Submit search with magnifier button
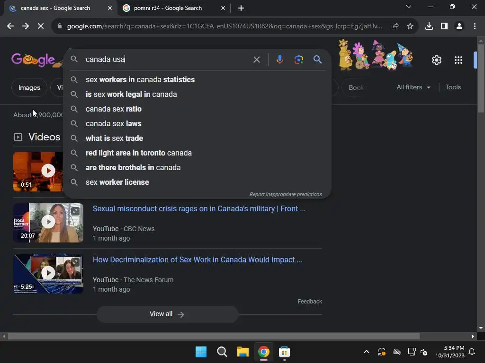The height and width of the screenshot is (363, 485). coord(318,59)
